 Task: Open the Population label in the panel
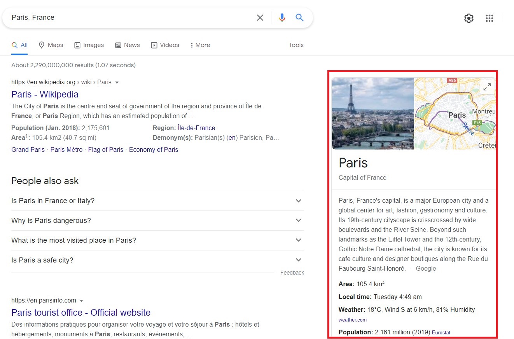click(x=355, y=332)
